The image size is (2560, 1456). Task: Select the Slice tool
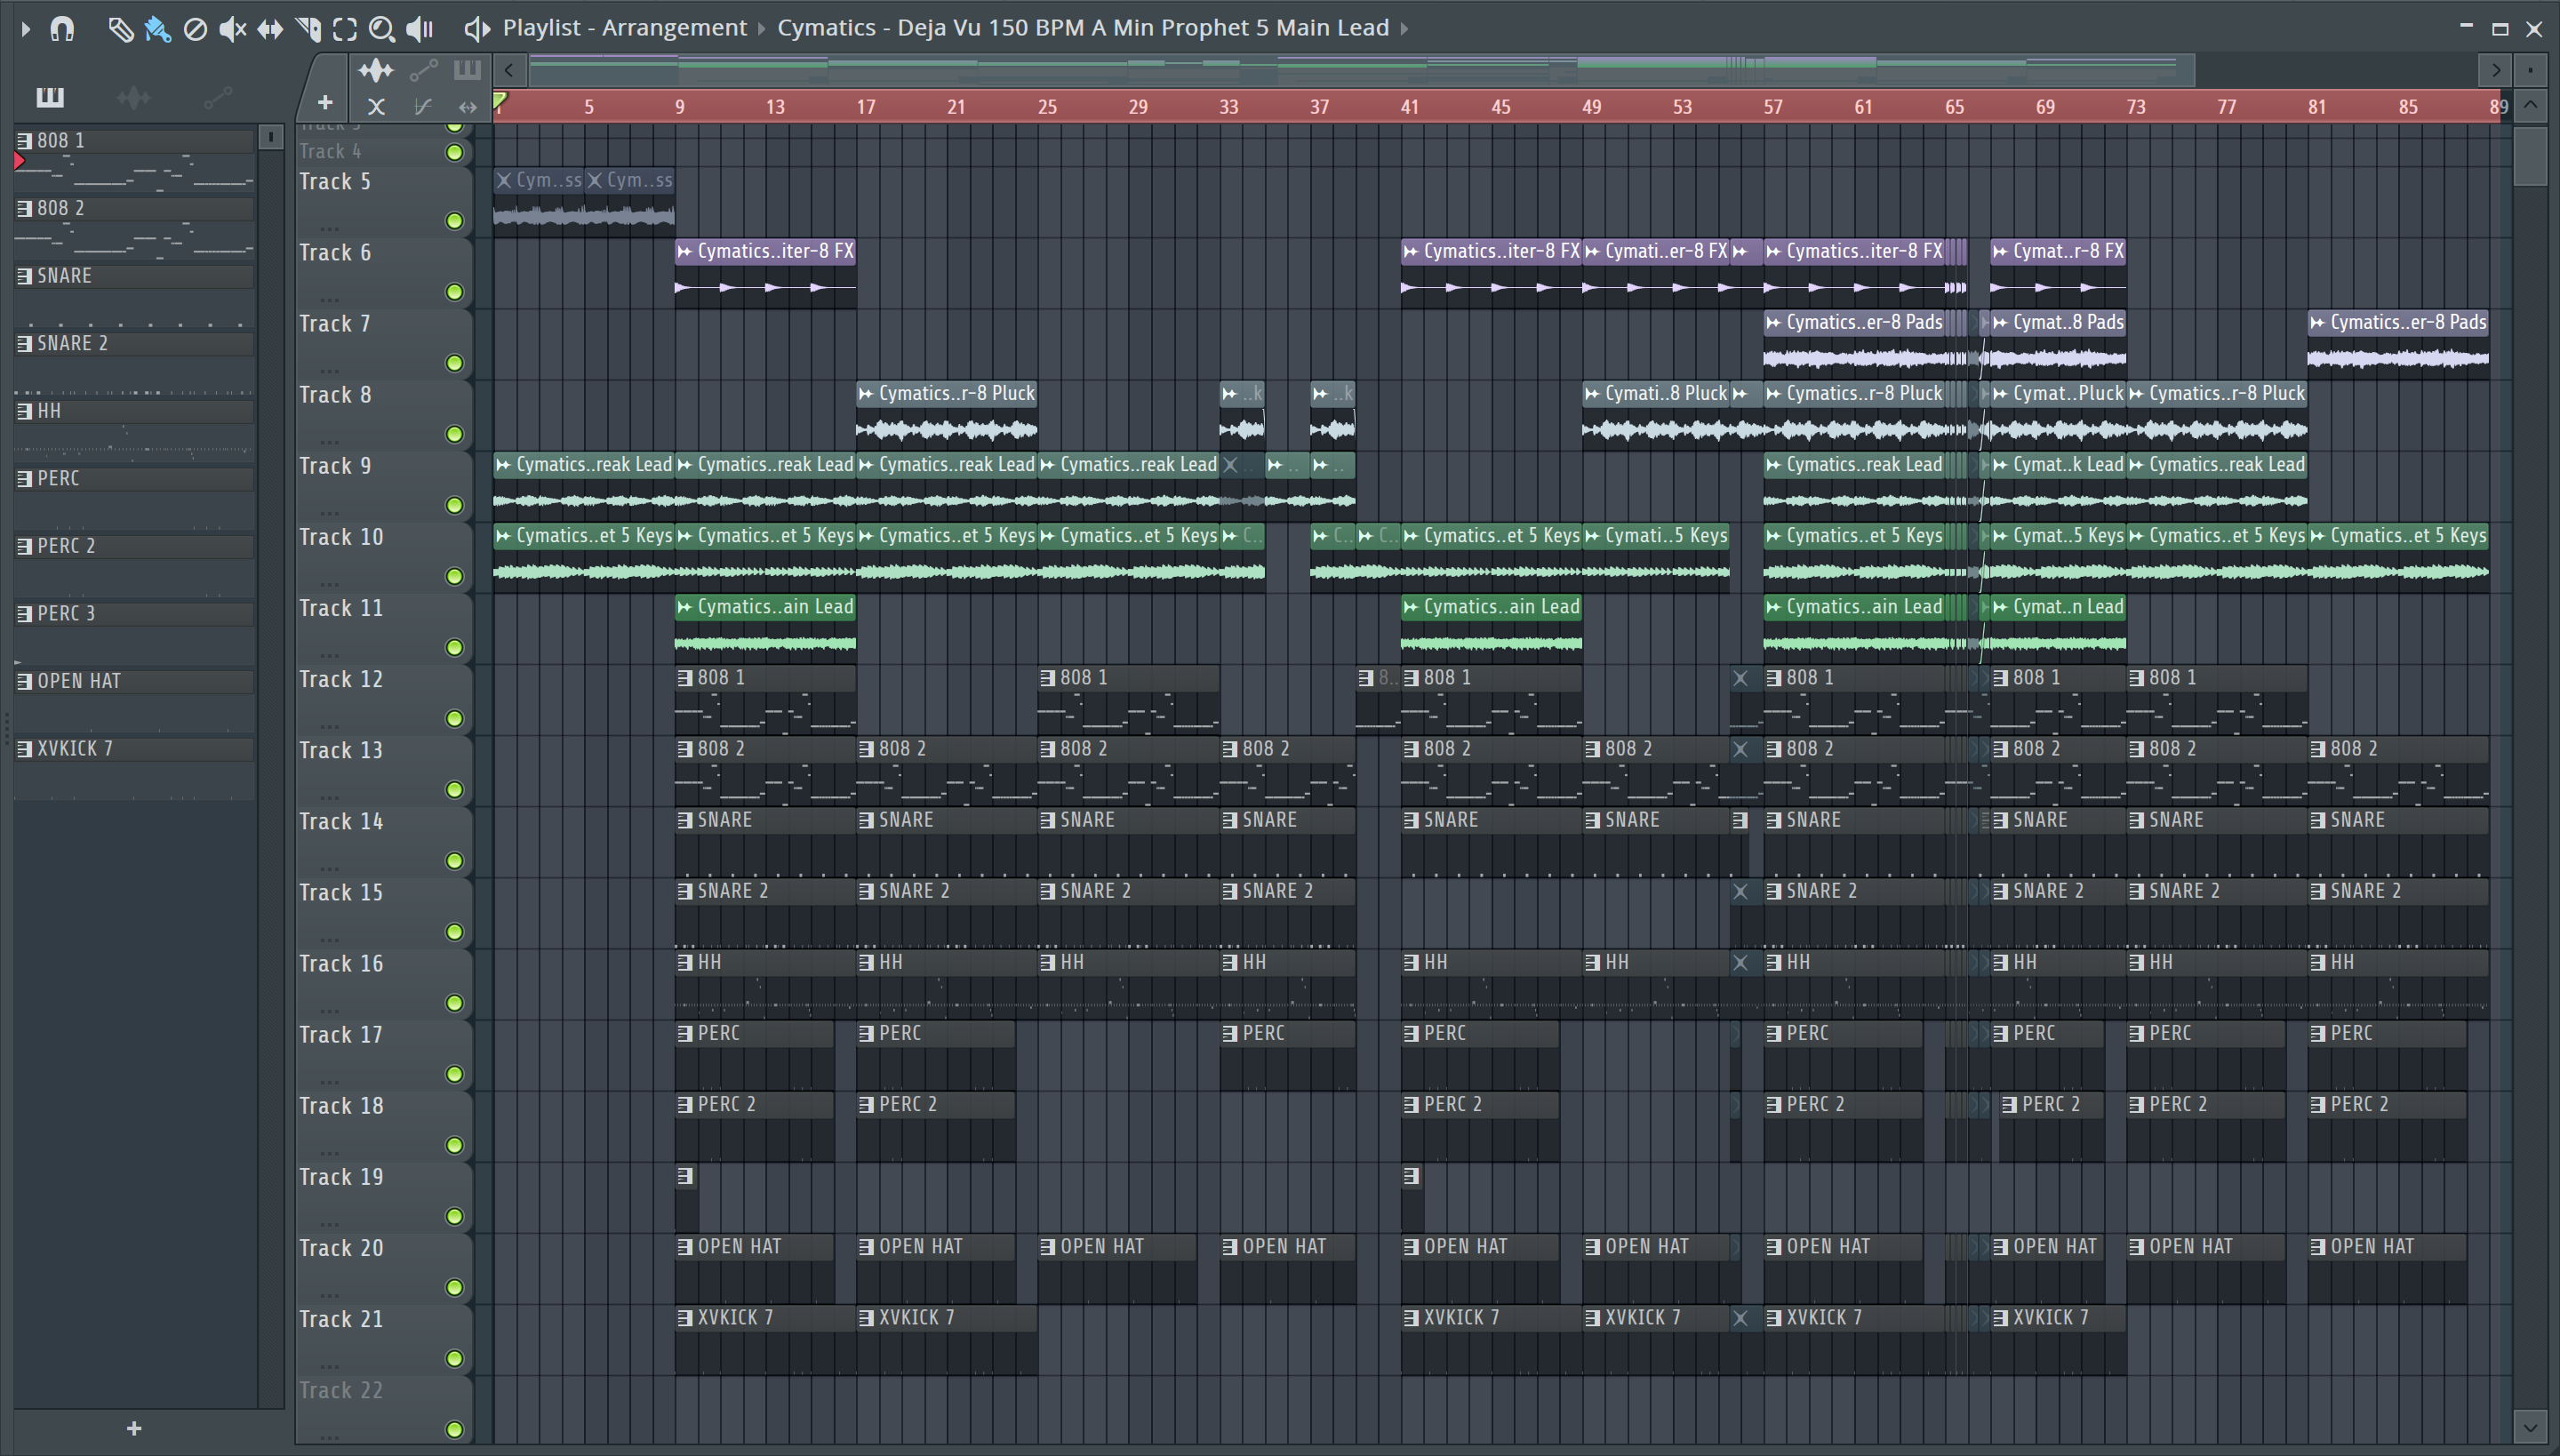point(308,29)
